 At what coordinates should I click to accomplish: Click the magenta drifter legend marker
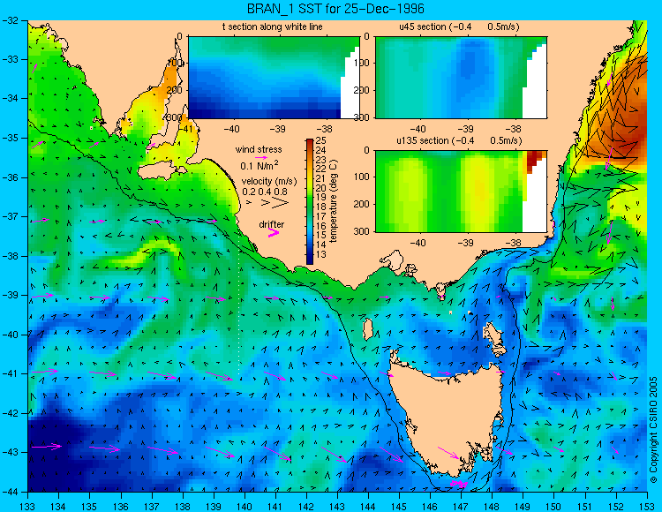click(274, 232)
